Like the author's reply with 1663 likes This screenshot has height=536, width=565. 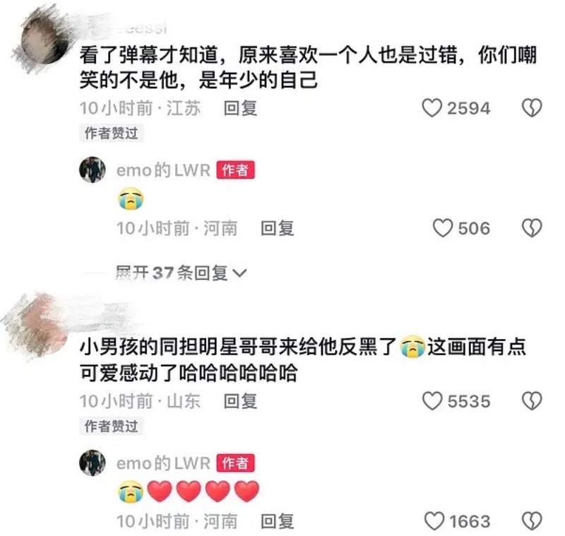point(434,521)
